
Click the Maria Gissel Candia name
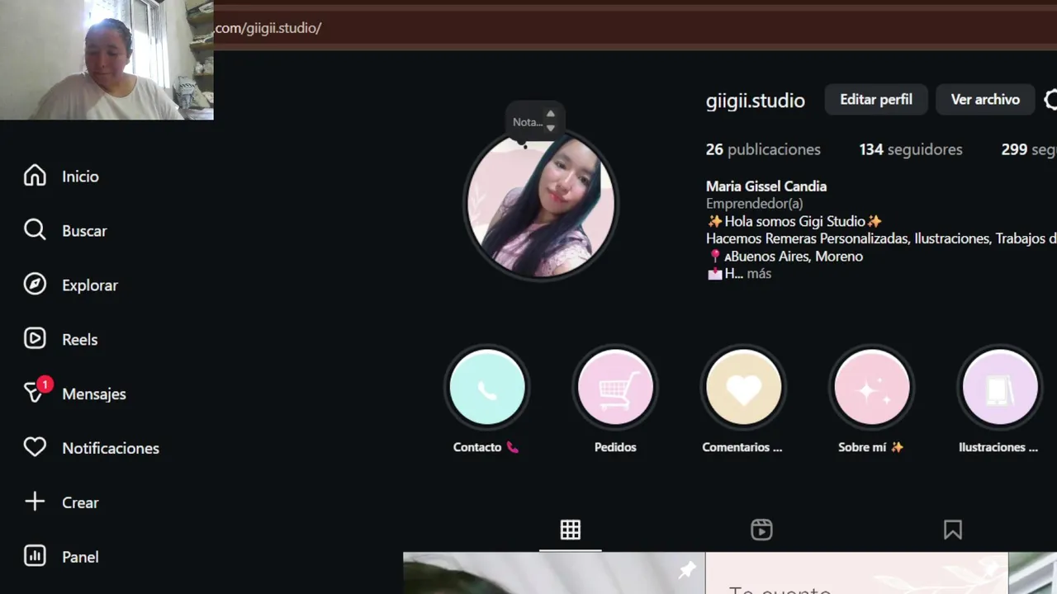coord(766,186)
